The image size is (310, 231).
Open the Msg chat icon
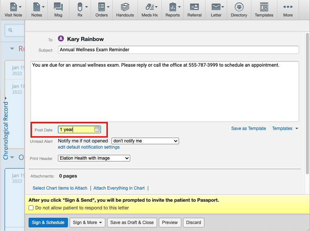tap(58, 7)
